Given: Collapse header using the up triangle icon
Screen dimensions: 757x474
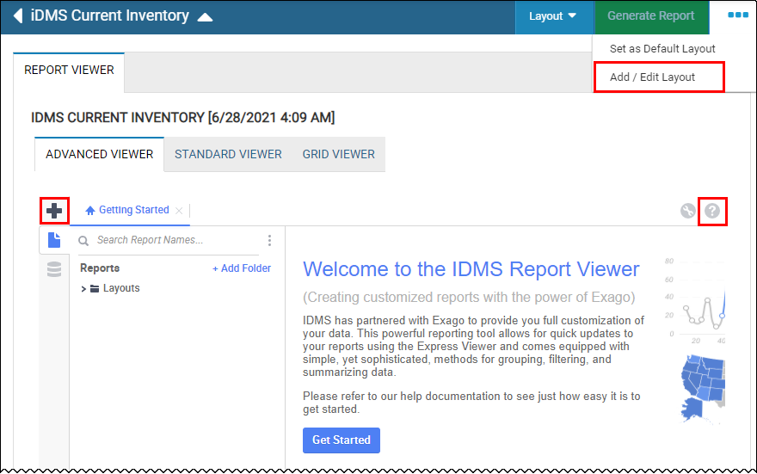Looking at the screenshot, I should [206, 17].
